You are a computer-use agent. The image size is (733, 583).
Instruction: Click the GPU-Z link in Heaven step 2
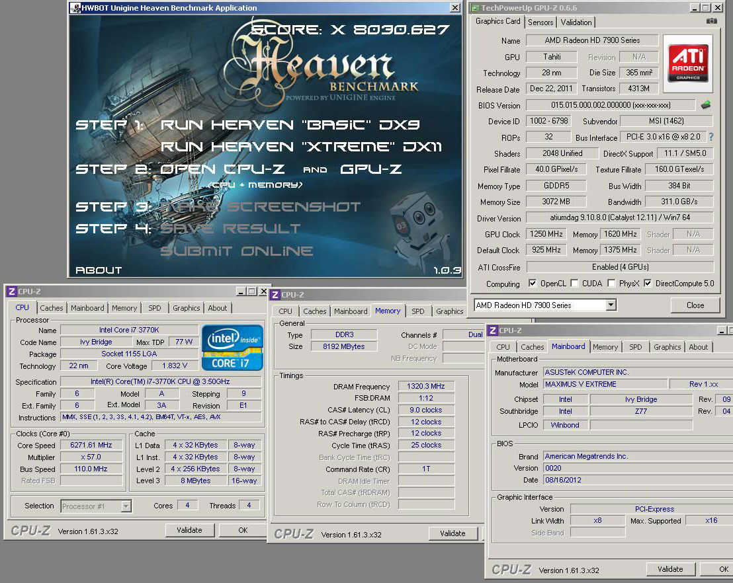370,169
